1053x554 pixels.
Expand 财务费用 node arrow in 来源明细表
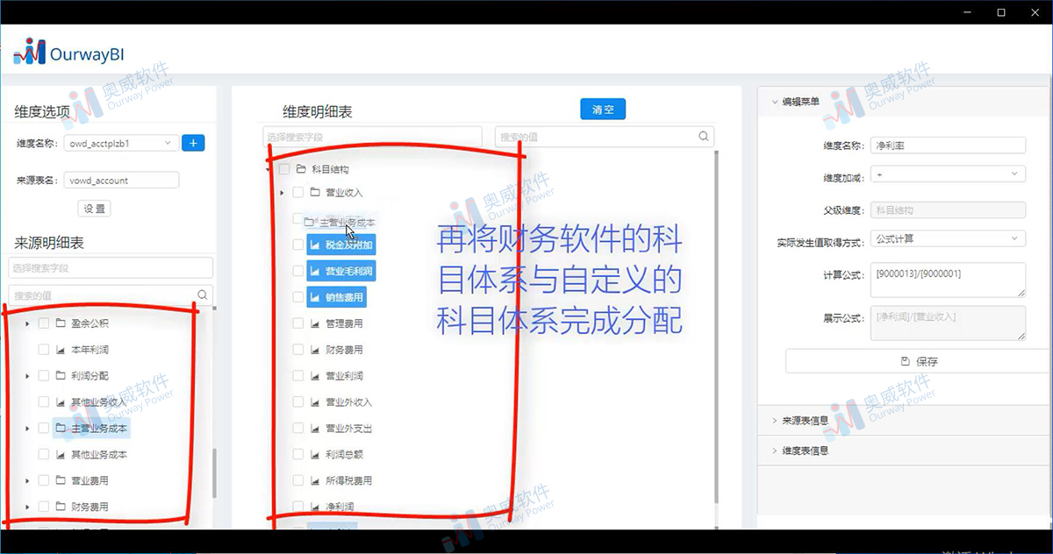point(27,508)
